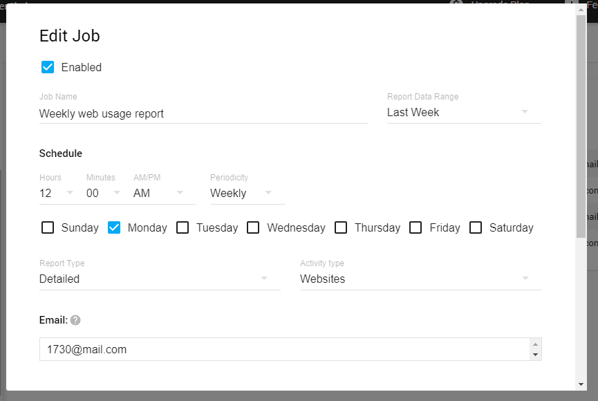Uncheck the Enabled checkbox
The height and width of the screenshot is (401, 598).
pos(48,67)
